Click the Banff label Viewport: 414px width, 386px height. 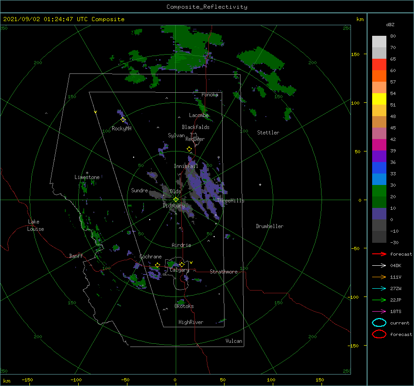(x=76, y=256)
